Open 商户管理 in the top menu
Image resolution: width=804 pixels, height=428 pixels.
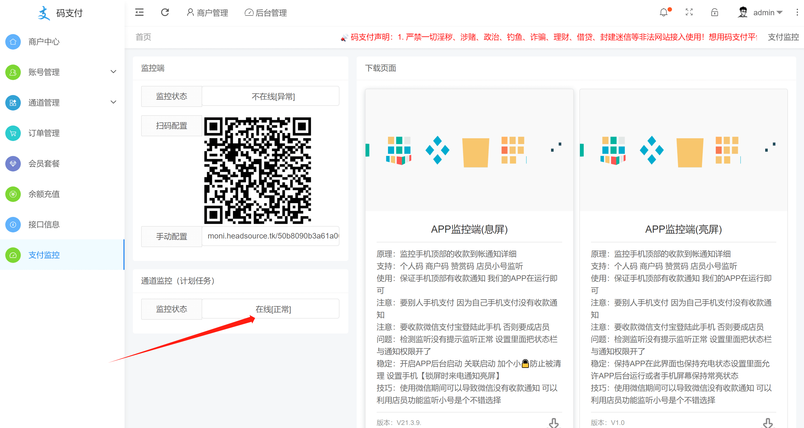207,12
